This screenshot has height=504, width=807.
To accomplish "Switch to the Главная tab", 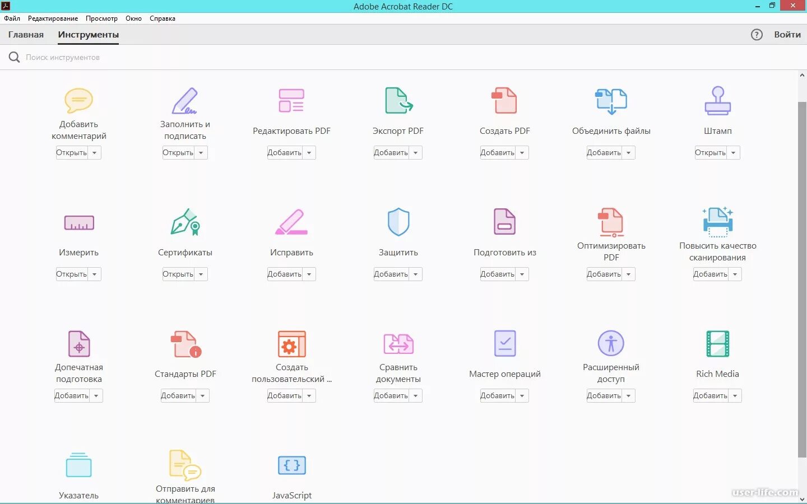I will 26,35.
